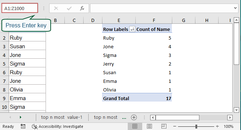Screen dimensions: 241x130
Task: Select row 5 header
Action: click(4, 64)
